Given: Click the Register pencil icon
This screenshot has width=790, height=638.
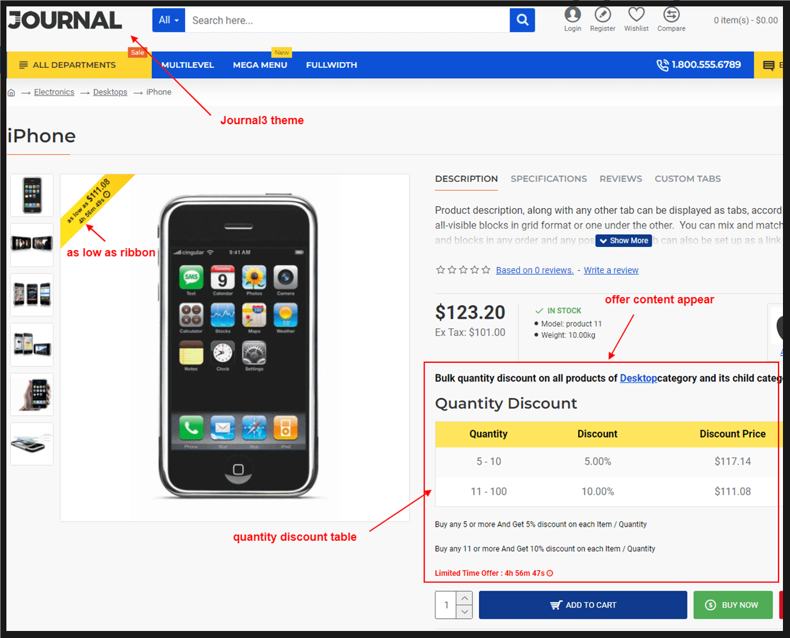Looking at the screenshot, I should (x=602, y=15).
